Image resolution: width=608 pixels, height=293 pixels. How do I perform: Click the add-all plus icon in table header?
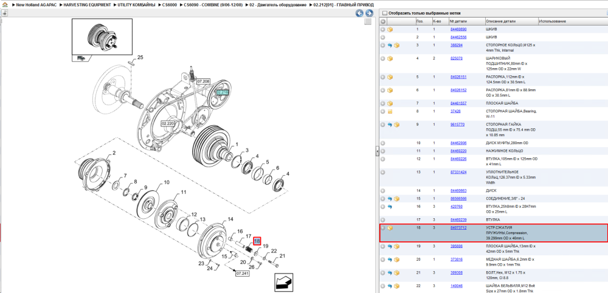coord(382,21)
